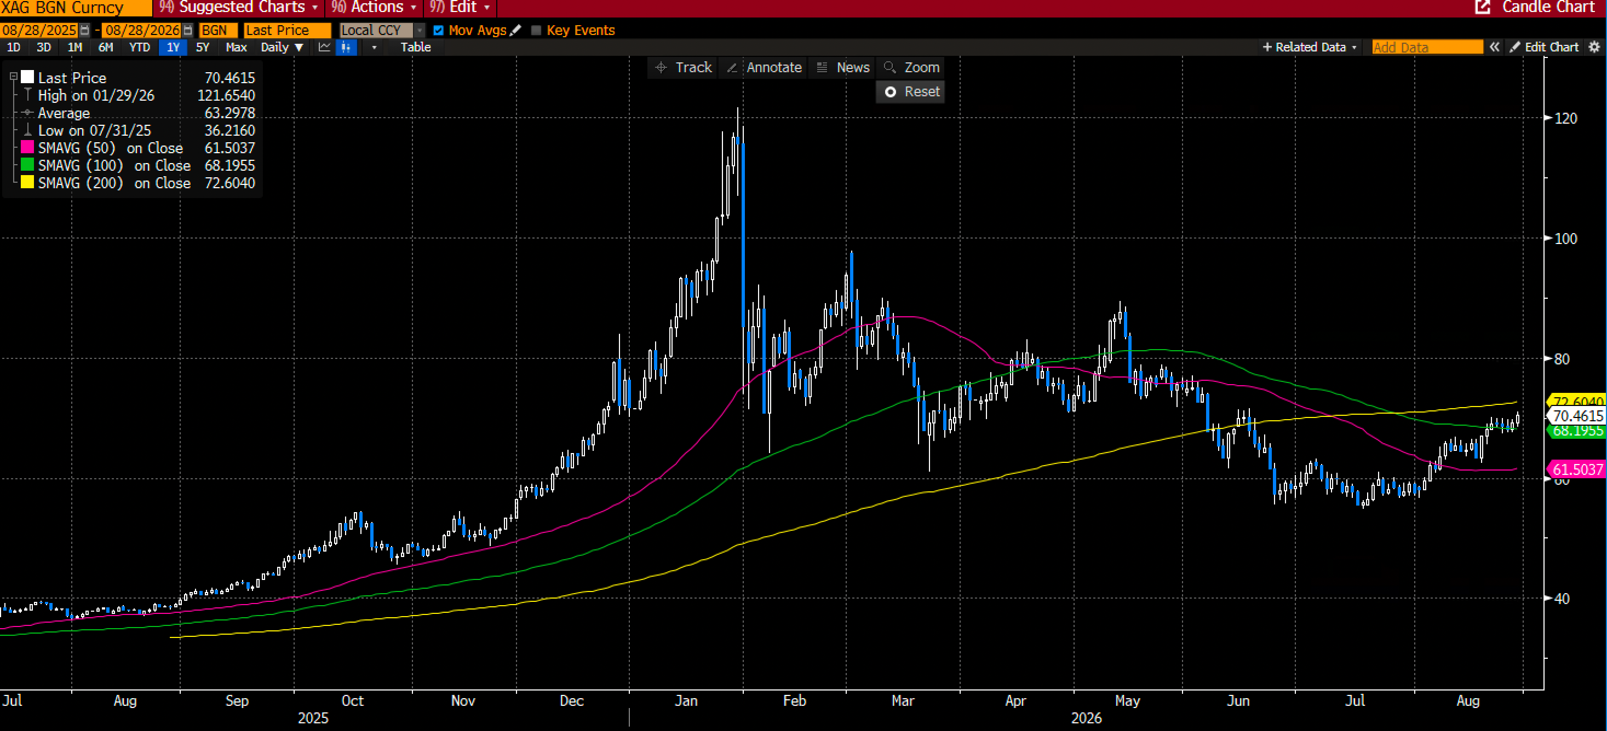Open chart settings gear icon
The width and height of the screenshot is (1607, 731).
tap(1594, 47)
